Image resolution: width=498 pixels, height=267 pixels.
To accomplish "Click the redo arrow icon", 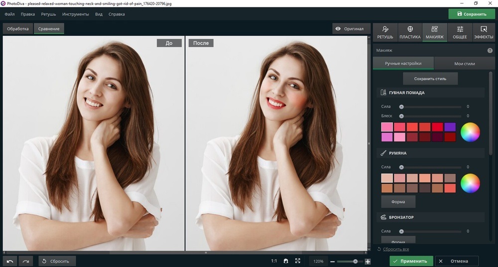I will tap(26, 261).
